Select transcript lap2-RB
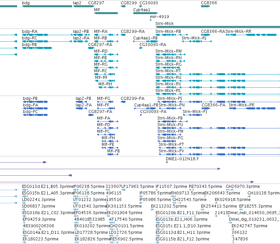Image resolution: width=280 pixels, height=244 pixels. 81,32
